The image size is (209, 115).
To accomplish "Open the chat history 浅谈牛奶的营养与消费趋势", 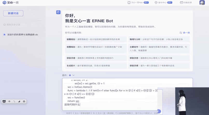I will [23, 35].
